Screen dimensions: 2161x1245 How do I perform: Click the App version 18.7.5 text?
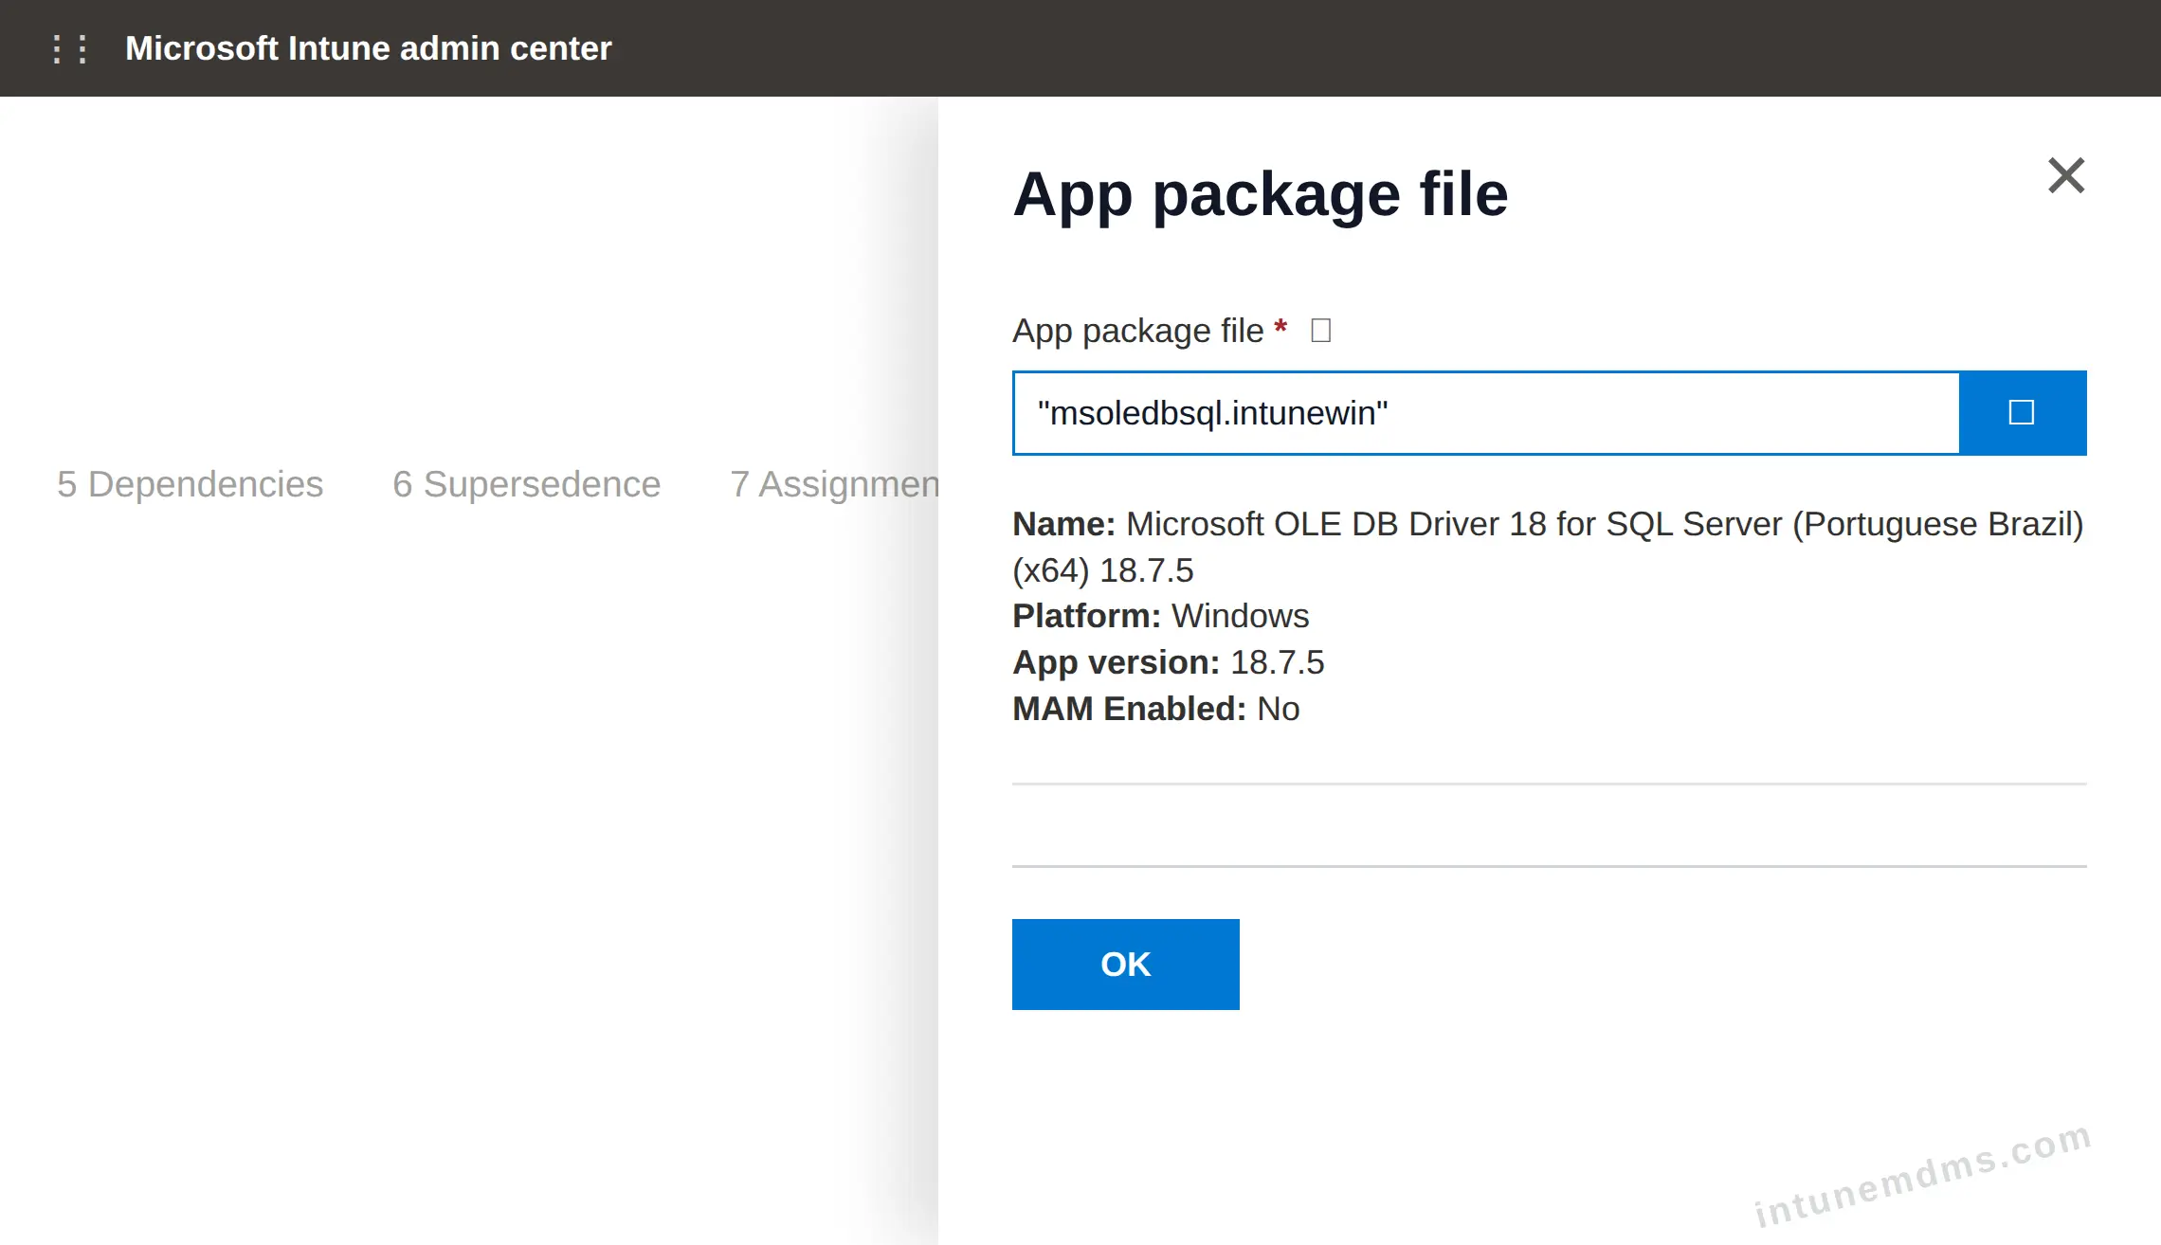pos(1169,662)
